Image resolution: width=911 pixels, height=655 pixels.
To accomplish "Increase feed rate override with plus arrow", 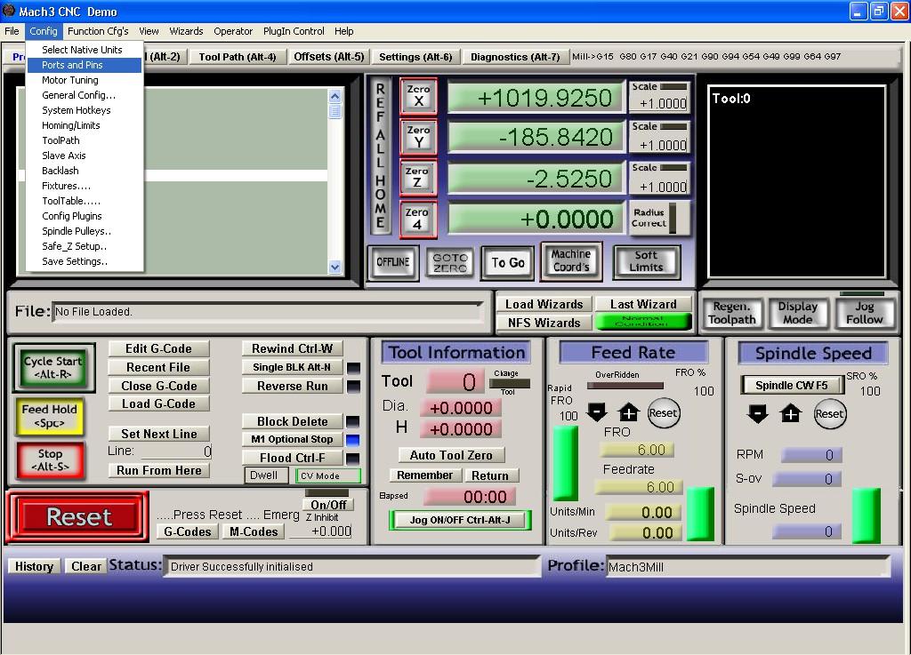I will (x=629, y=412).
